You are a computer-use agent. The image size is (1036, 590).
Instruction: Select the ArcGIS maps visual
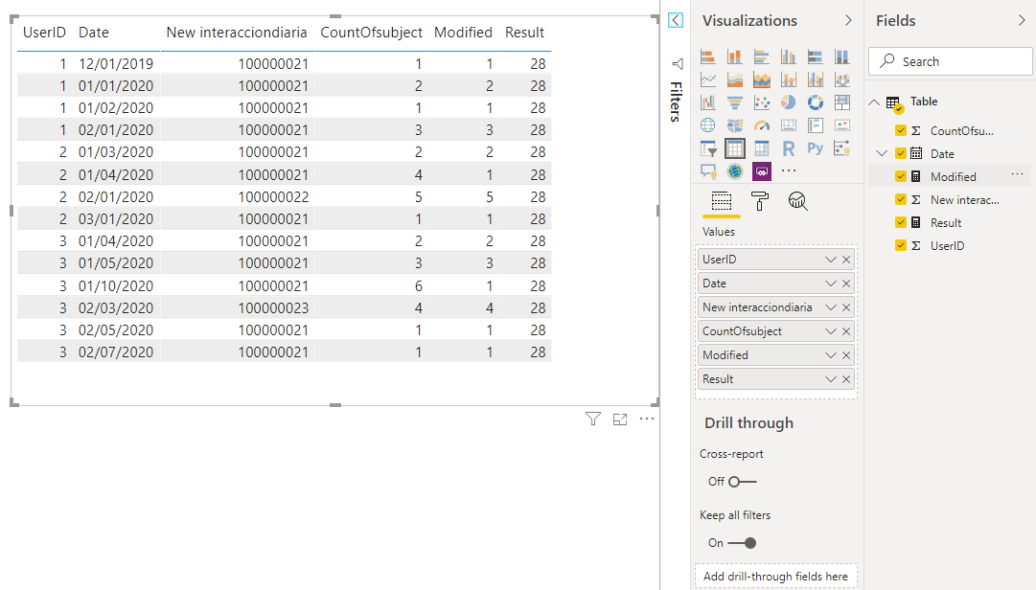coord(735,171)
